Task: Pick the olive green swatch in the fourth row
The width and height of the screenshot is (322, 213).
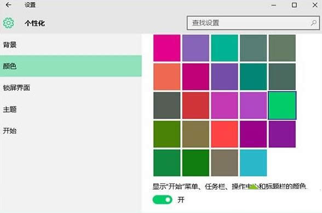Action: tap(166, 134)
